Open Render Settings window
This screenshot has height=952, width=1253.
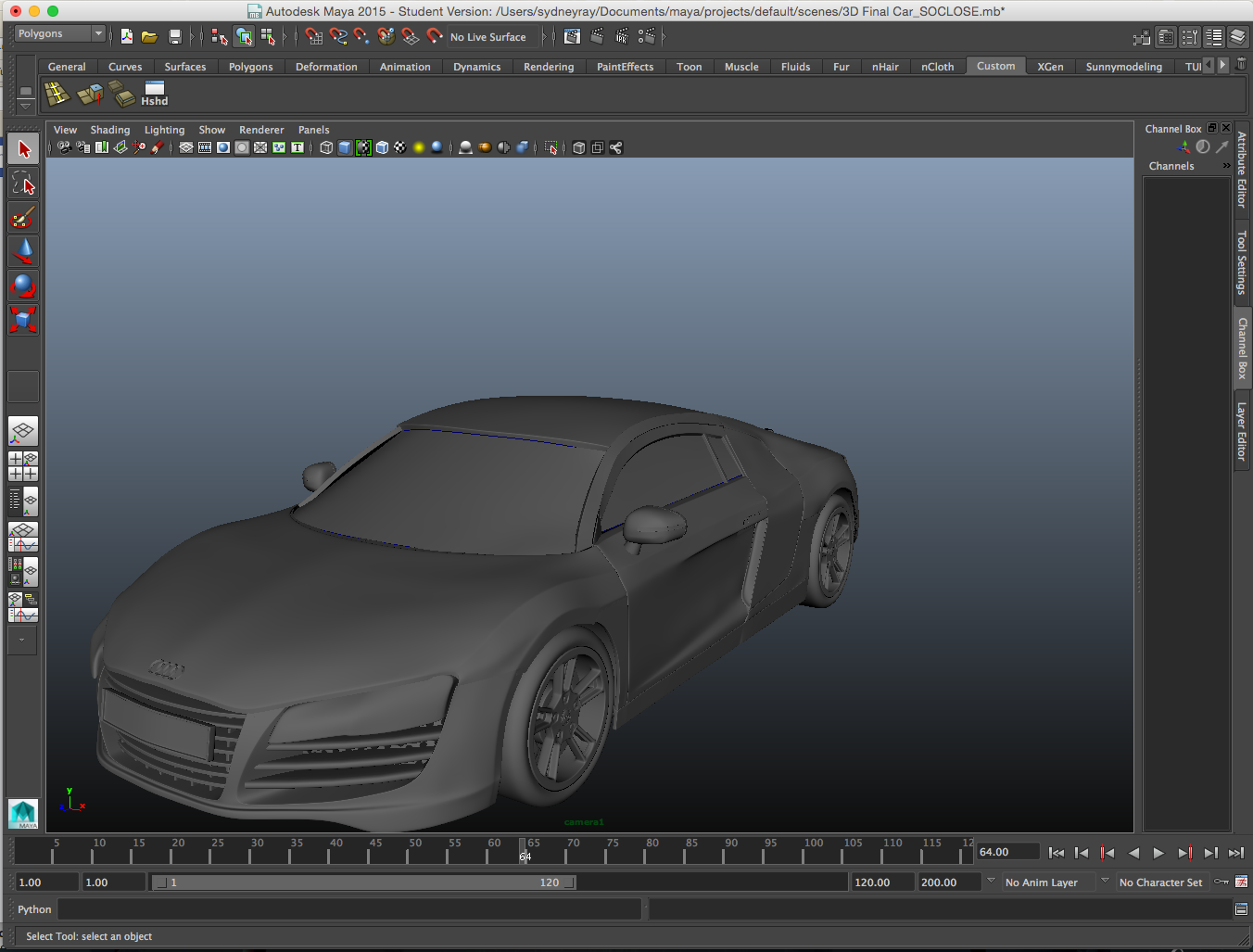(x=647, y=36)
